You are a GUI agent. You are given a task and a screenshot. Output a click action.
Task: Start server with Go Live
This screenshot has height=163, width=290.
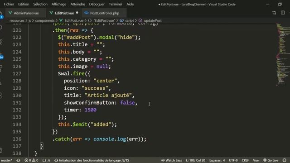pos(271,160)
